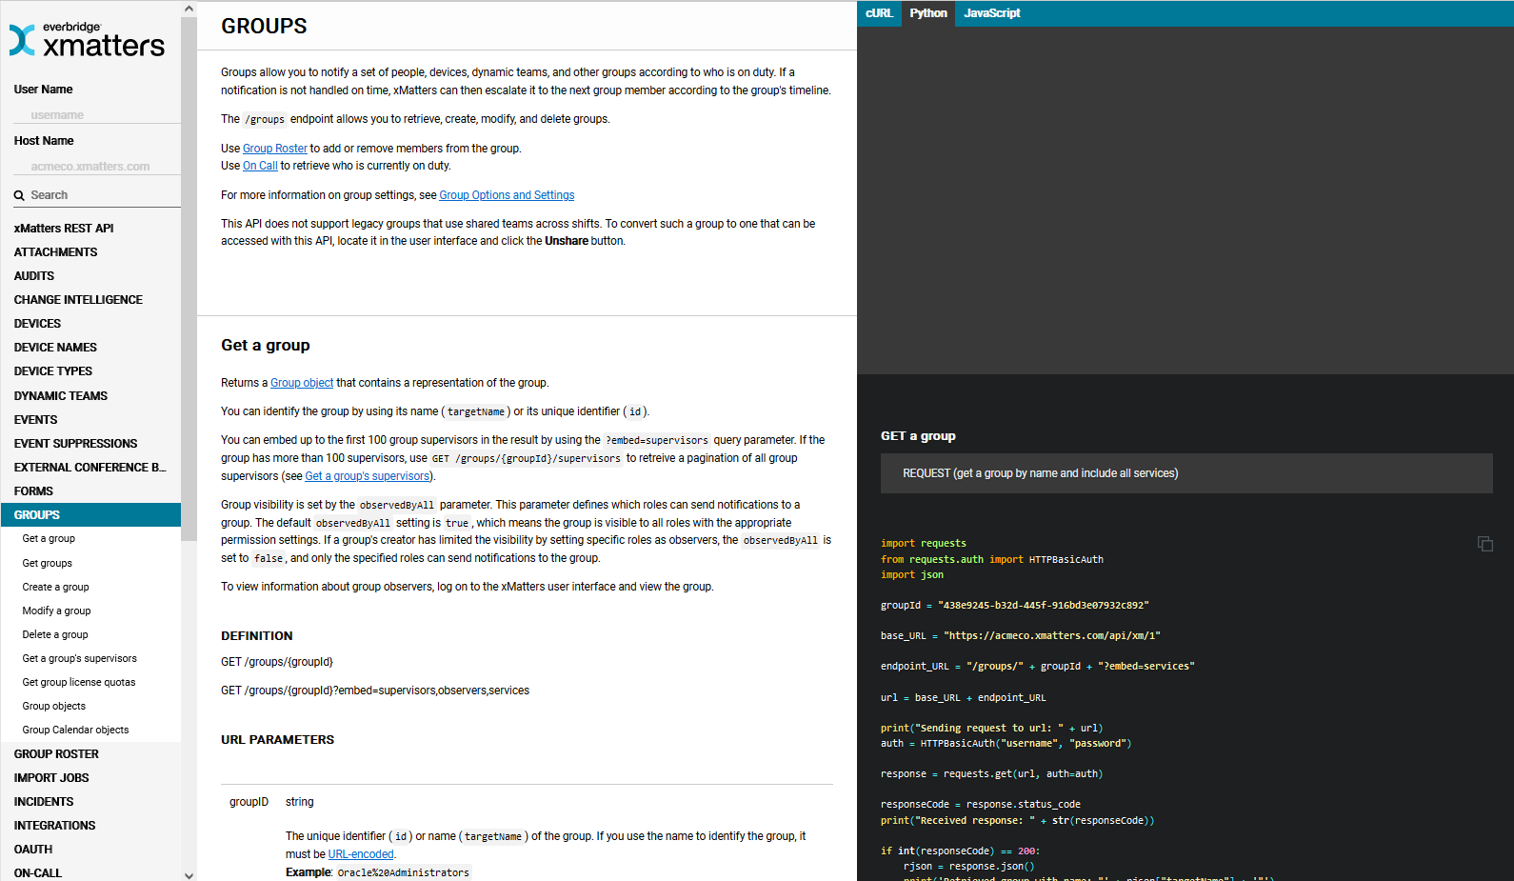Go to 'Modify a group' sidebar item
The width and height of the screenshot is (1514, 881).
[56, 611]
